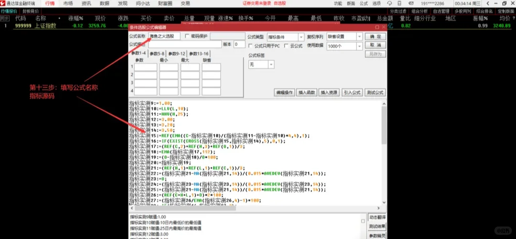This screenshot has width=516, height=239.
Task: Switch to 参数精灵 side tab
Action: point(377,236)
